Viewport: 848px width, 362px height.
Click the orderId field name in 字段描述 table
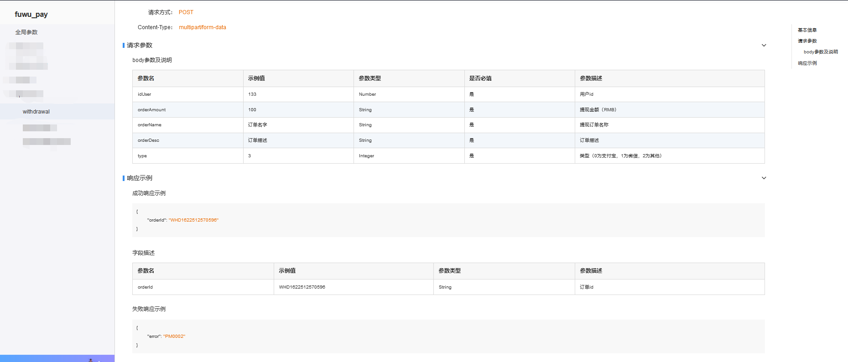(x=203, y=287)
